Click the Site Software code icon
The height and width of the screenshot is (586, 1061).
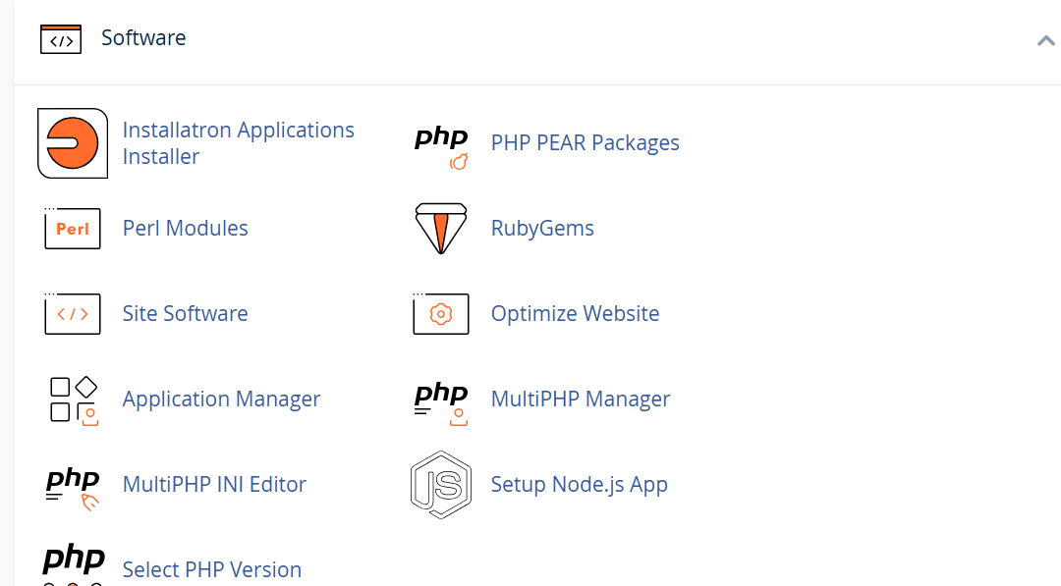pyautogui.click(x=73, y=314)
